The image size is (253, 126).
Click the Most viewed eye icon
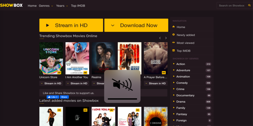tap(174, 43)
